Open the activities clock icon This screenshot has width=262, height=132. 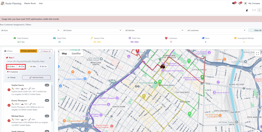[x=240, y=3]
